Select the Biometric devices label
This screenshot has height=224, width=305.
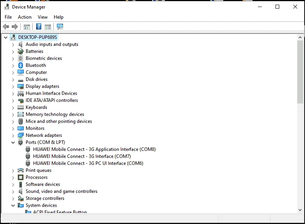click(44, 58)
